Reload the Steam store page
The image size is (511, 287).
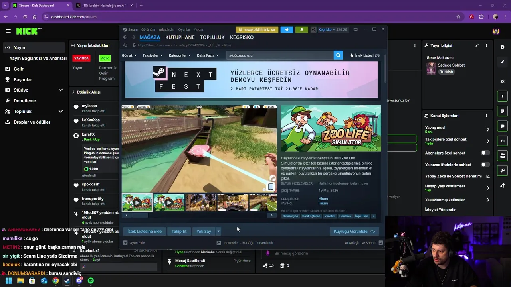point(125,45)
